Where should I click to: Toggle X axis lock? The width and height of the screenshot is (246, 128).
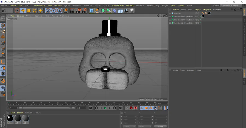48,11
